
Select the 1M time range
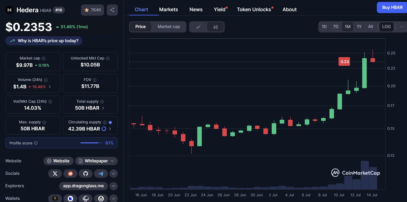[347, 27]
